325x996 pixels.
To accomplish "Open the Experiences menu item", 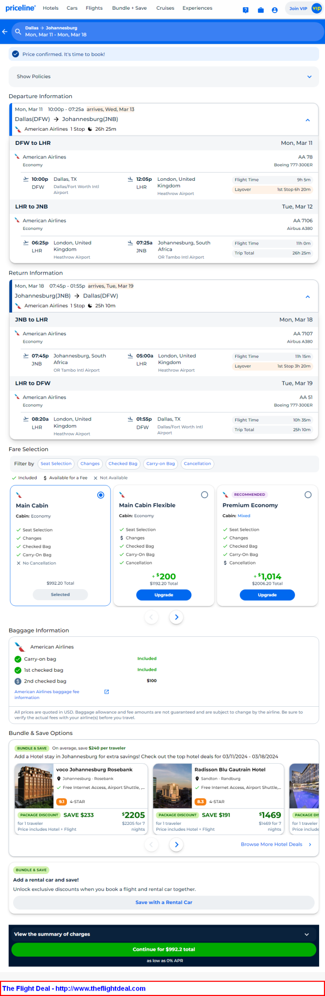I will 197,8.
